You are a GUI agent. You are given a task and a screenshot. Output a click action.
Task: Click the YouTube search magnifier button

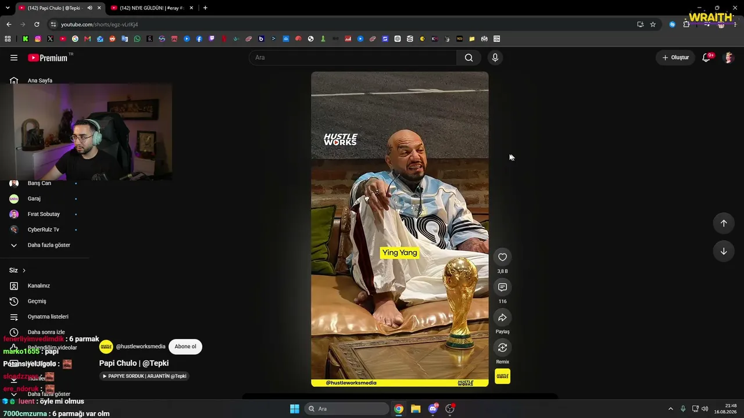pos(469,57)
